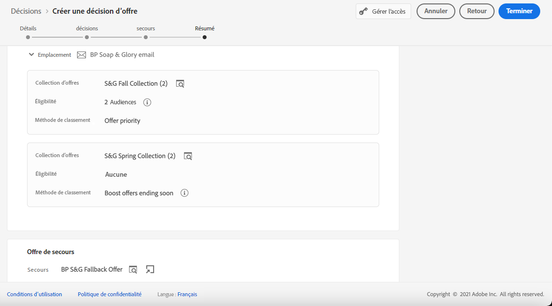This screenshot has width=552, height=306.
Task: Open Conditions d'utilisation link
Action: pos(34,294)
